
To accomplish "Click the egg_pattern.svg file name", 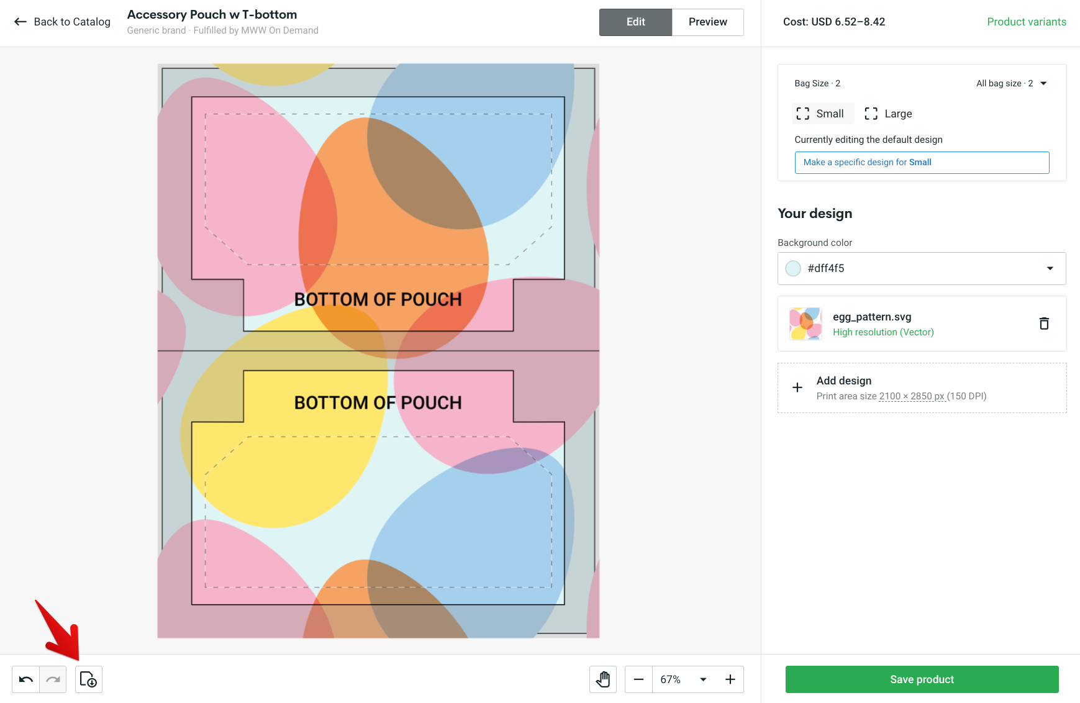I will click(872, 317).
